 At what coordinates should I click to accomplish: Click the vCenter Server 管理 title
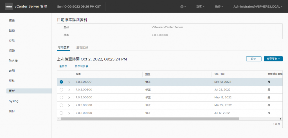pos(31,7)
